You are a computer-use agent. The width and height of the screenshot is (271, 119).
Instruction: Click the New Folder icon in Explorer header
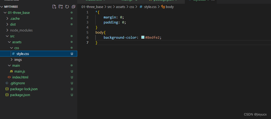tap(61, 7)
